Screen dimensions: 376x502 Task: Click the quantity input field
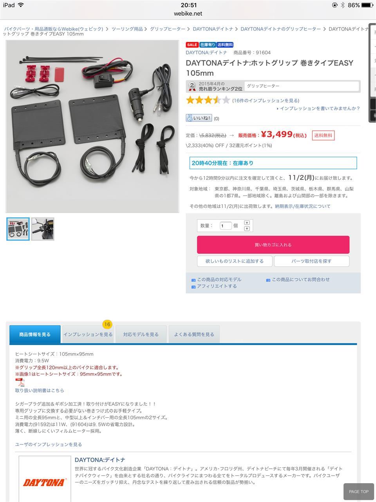click(x=226, y=226)
